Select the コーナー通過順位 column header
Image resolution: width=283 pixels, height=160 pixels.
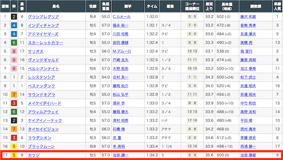tap(192, 6)
